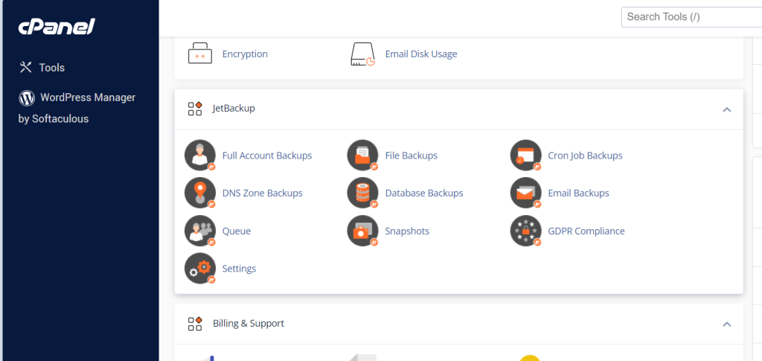Open WordPress Manager by Softaculous
Viewport: 762px width, 361px height.
[x=77, y=108]
